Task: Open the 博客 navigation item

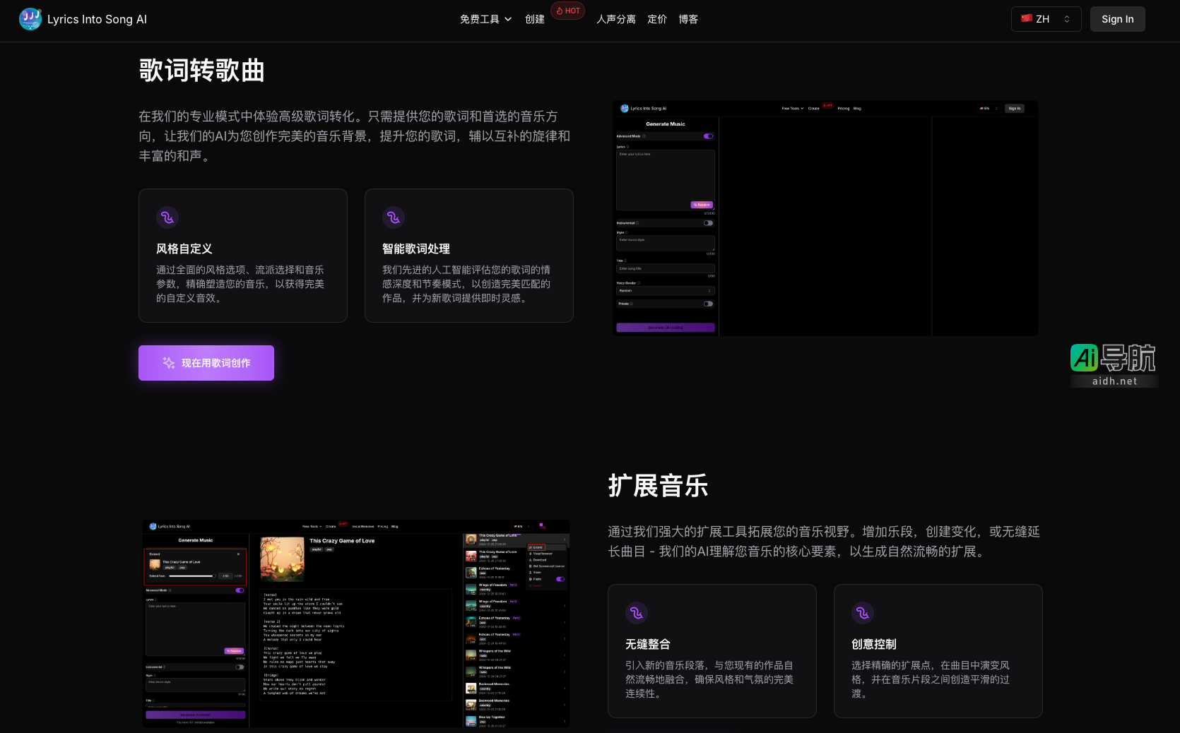Action: (688, 19)
